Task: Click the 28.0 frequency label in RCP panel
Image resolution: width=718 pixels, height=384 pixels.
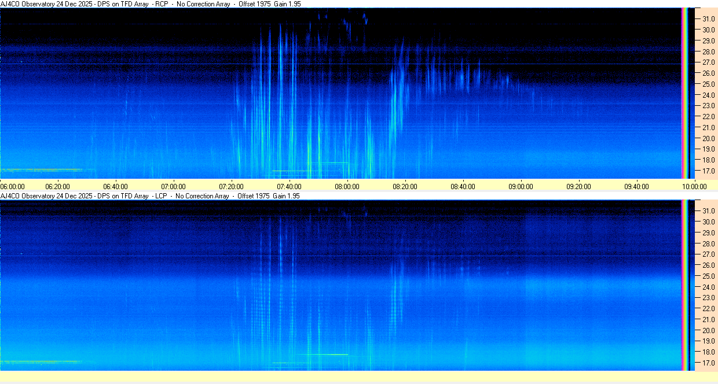Action: (x=708, y=51)
